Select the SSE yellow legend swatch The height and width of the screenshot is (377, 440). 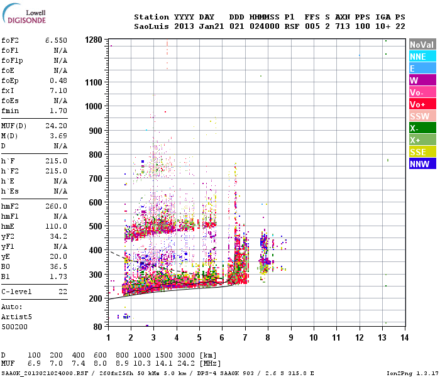pos(422,152)
